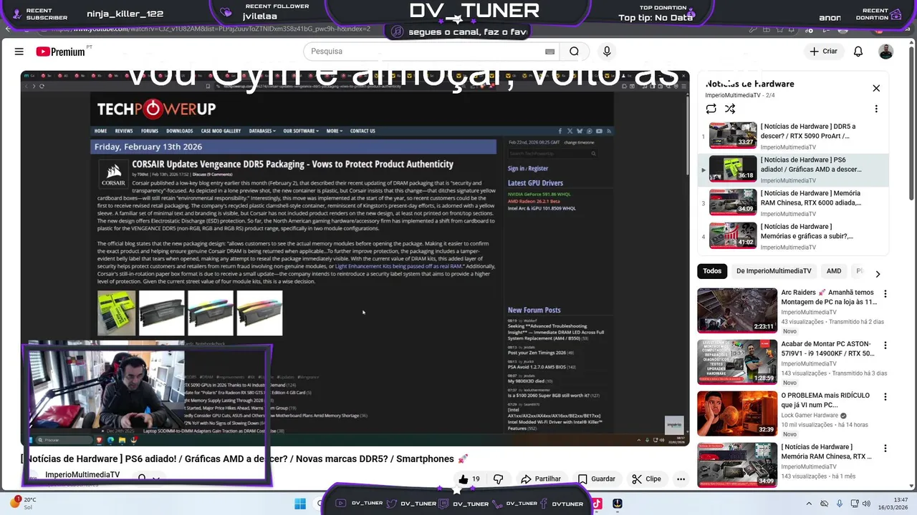Click the search magnifier button
Screen dimensions: 917x515
tap(574, 51)
